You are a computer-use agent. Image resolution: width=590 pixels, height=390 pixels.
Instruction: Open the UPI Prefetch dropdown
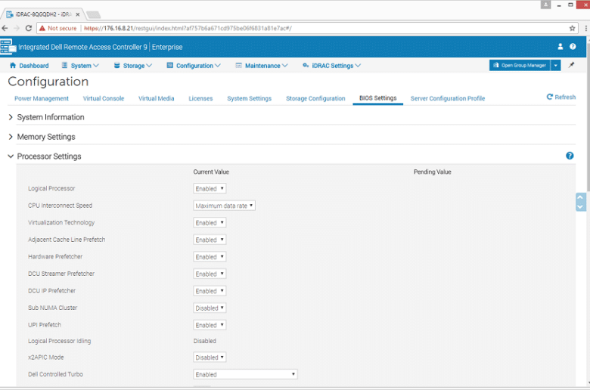[210, 325]
